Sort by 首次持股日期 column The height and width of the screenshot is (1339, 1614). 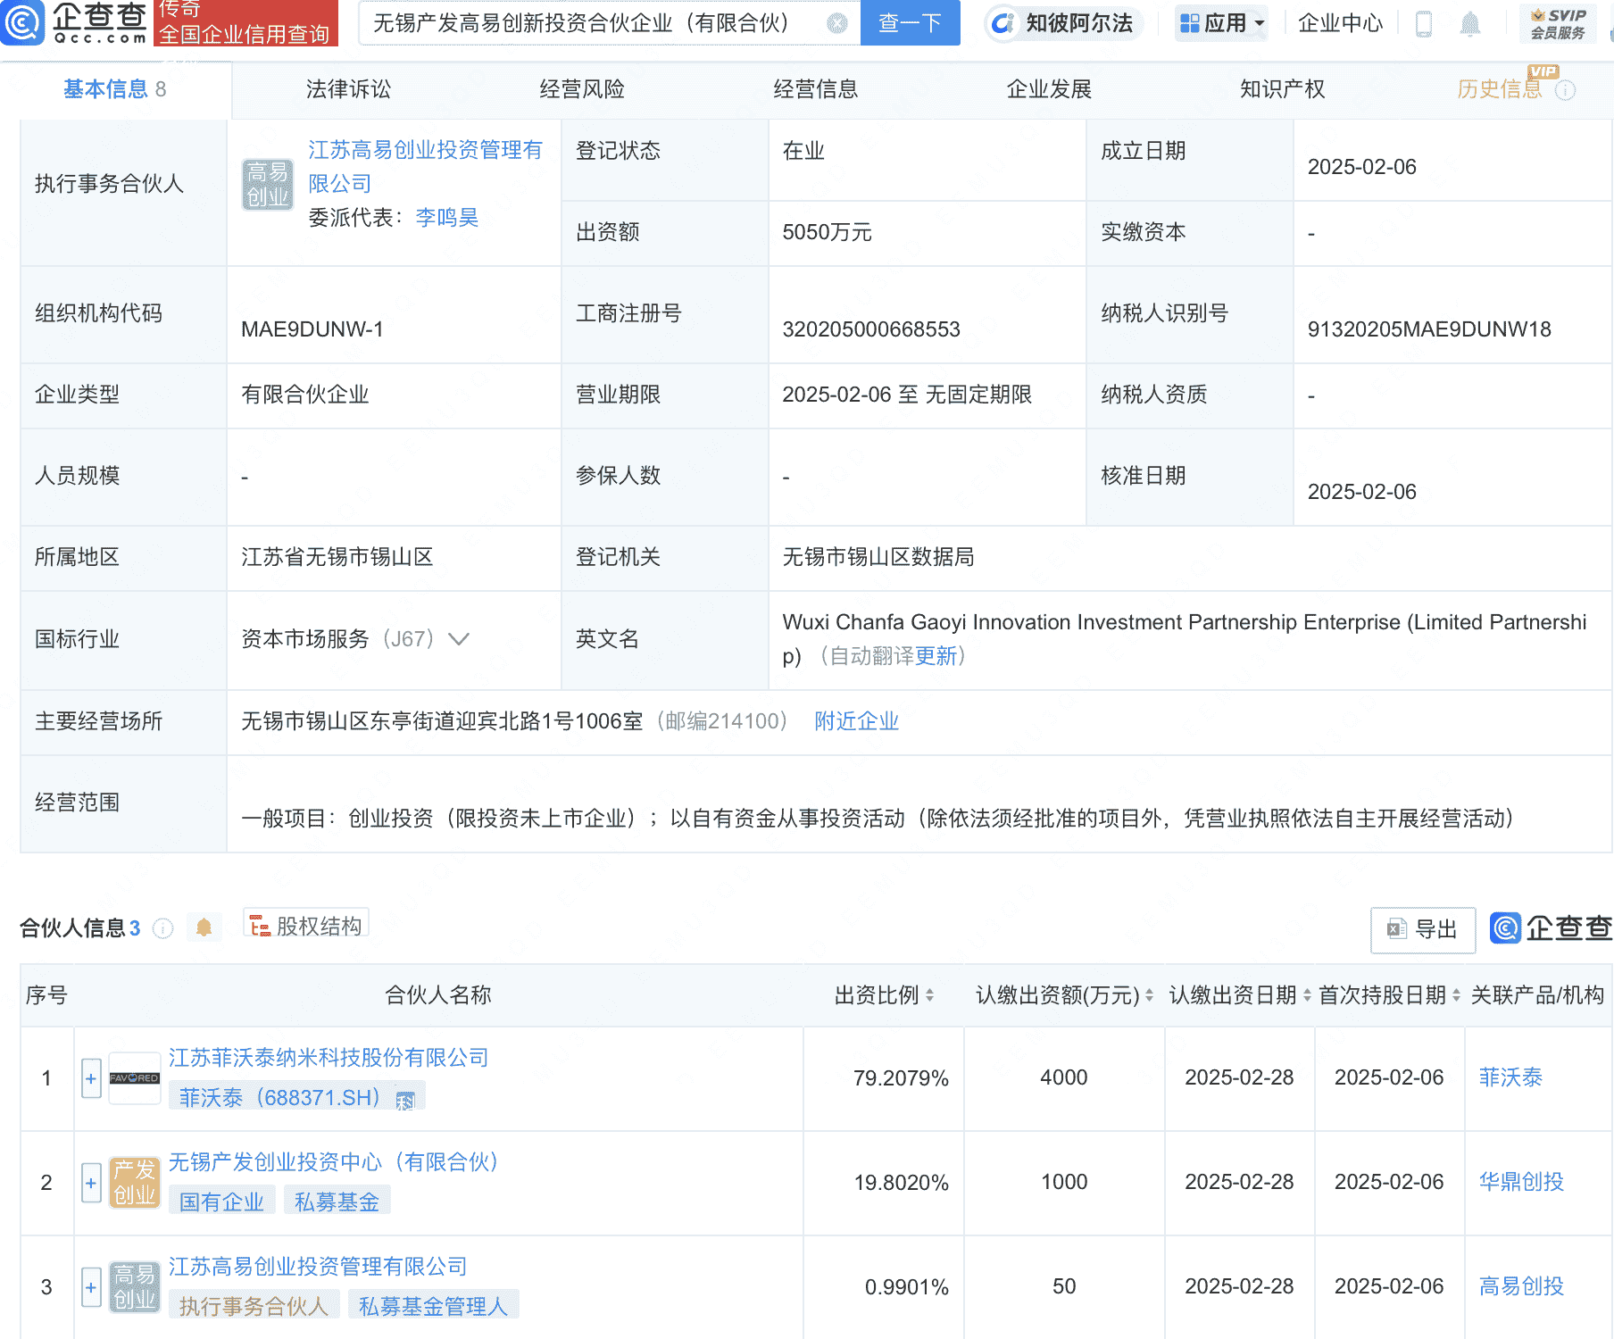click(1456, 995)
